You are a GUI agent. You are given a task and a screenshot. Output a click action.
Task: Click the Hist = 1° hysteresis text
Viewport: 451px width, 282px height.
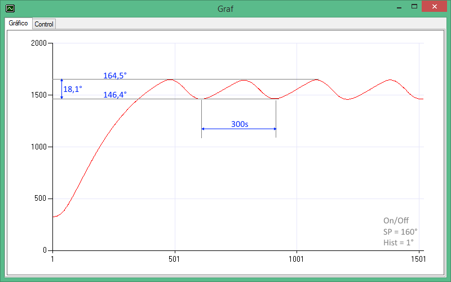(398, 243)
